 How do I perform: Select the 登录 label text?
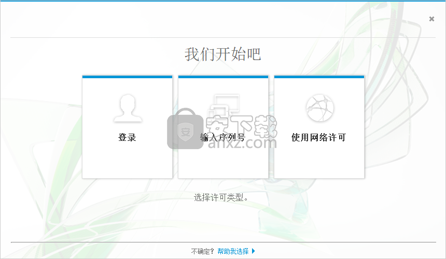point(127,137)
